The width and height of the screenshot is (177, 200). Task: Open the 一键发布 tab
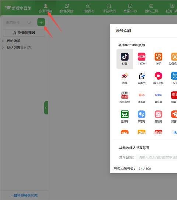[88, 8]
